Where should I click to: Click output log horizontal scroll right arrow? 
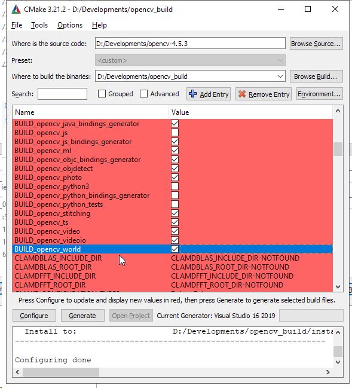[x=328, y=372]
